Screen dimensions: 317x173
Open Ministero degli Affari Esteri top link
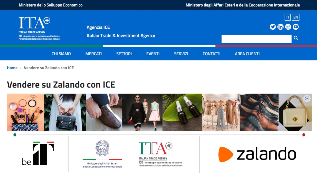click(243, 5)
